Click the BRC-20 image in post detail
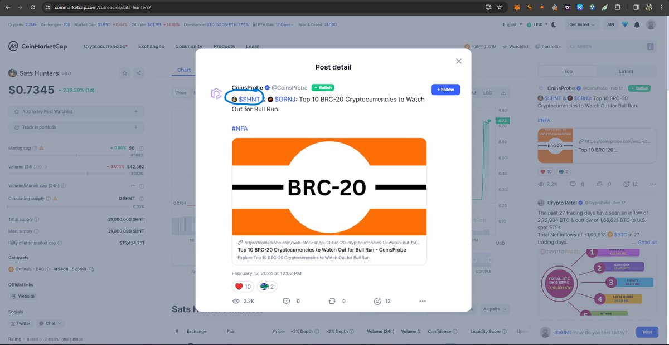This screenshot has width=669, height=345. pos(329,187)
